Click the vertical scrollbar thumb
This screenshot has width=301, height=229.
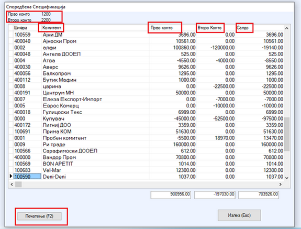[x=287, y=134]
